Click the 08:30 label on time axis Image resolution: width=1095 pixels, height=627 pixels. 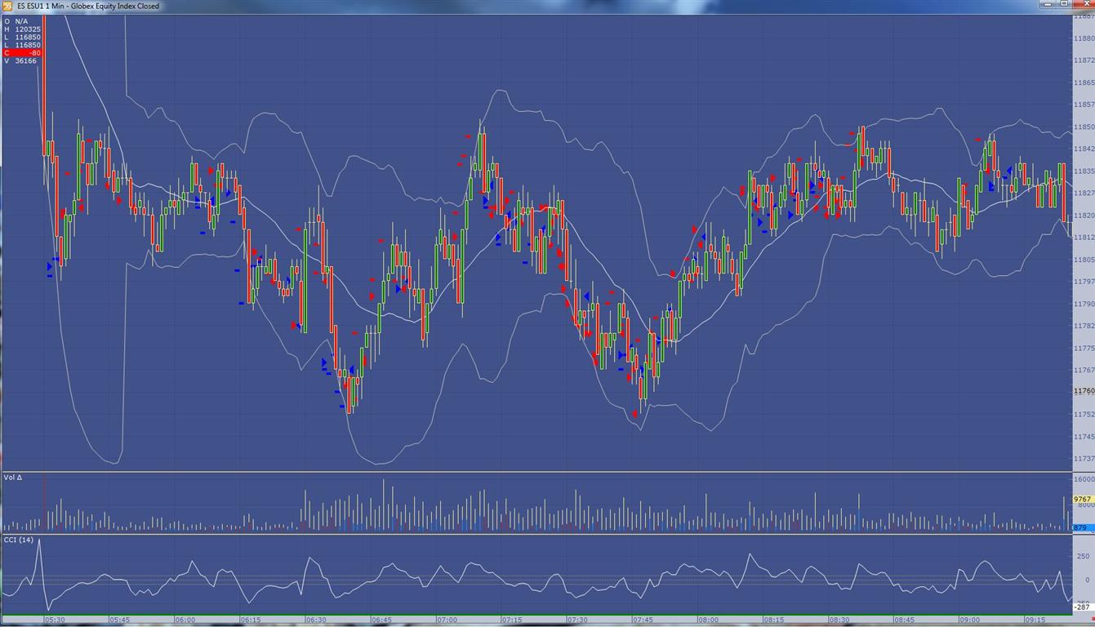coord(839,620)
